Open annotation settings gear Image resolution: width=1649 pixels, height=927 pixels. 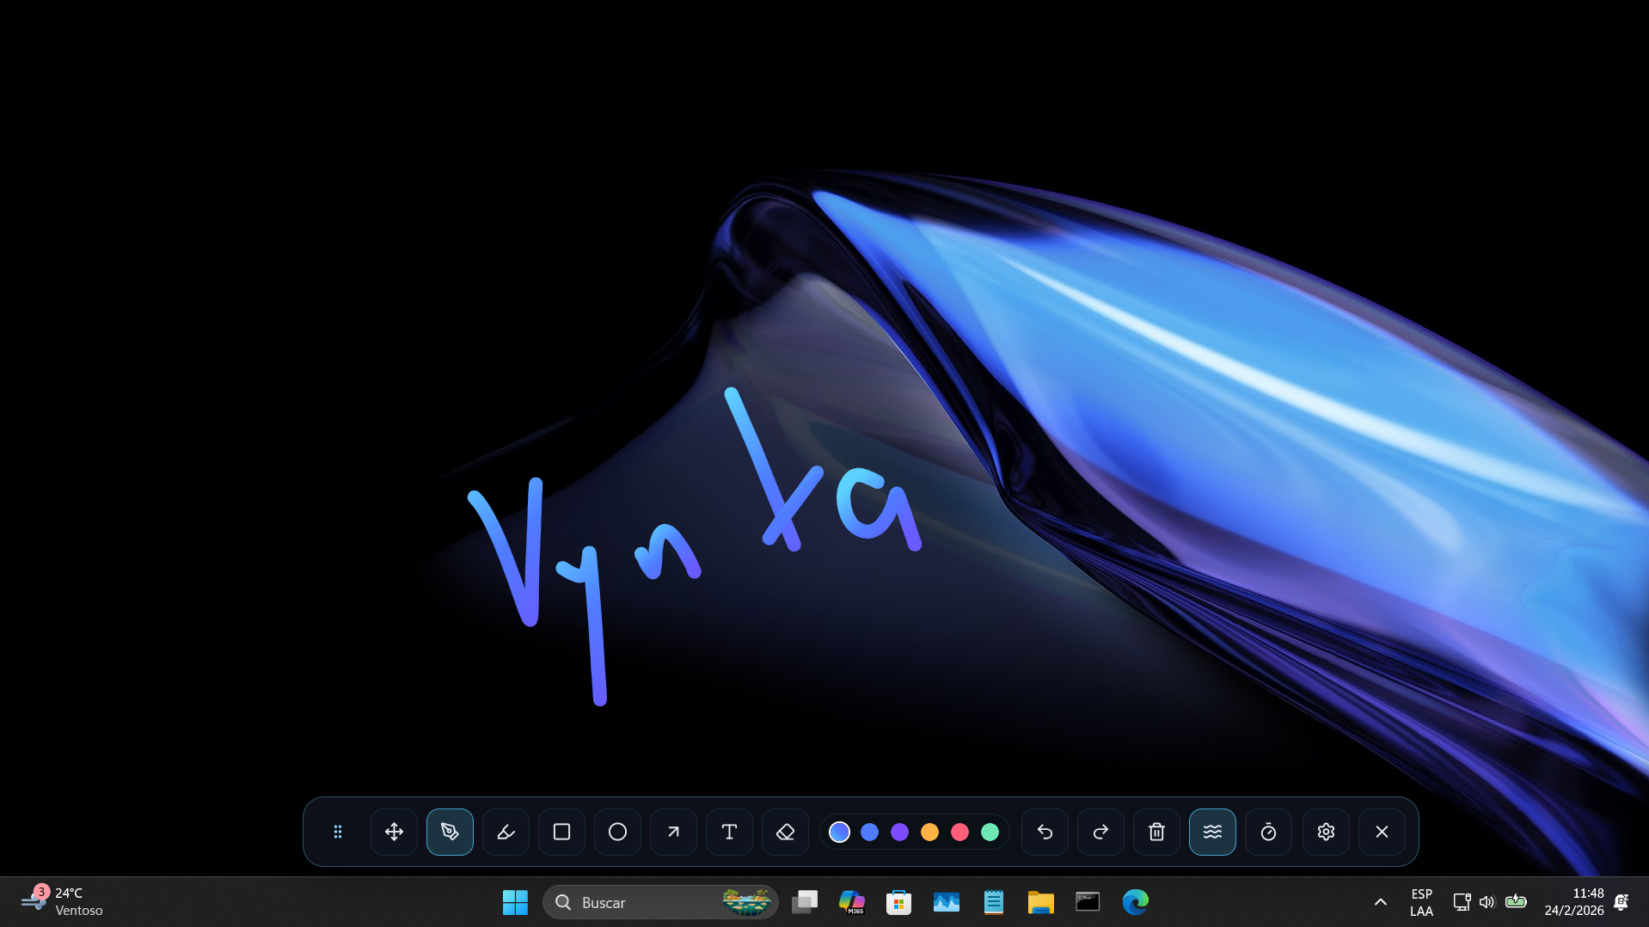tap(1326, 832)
